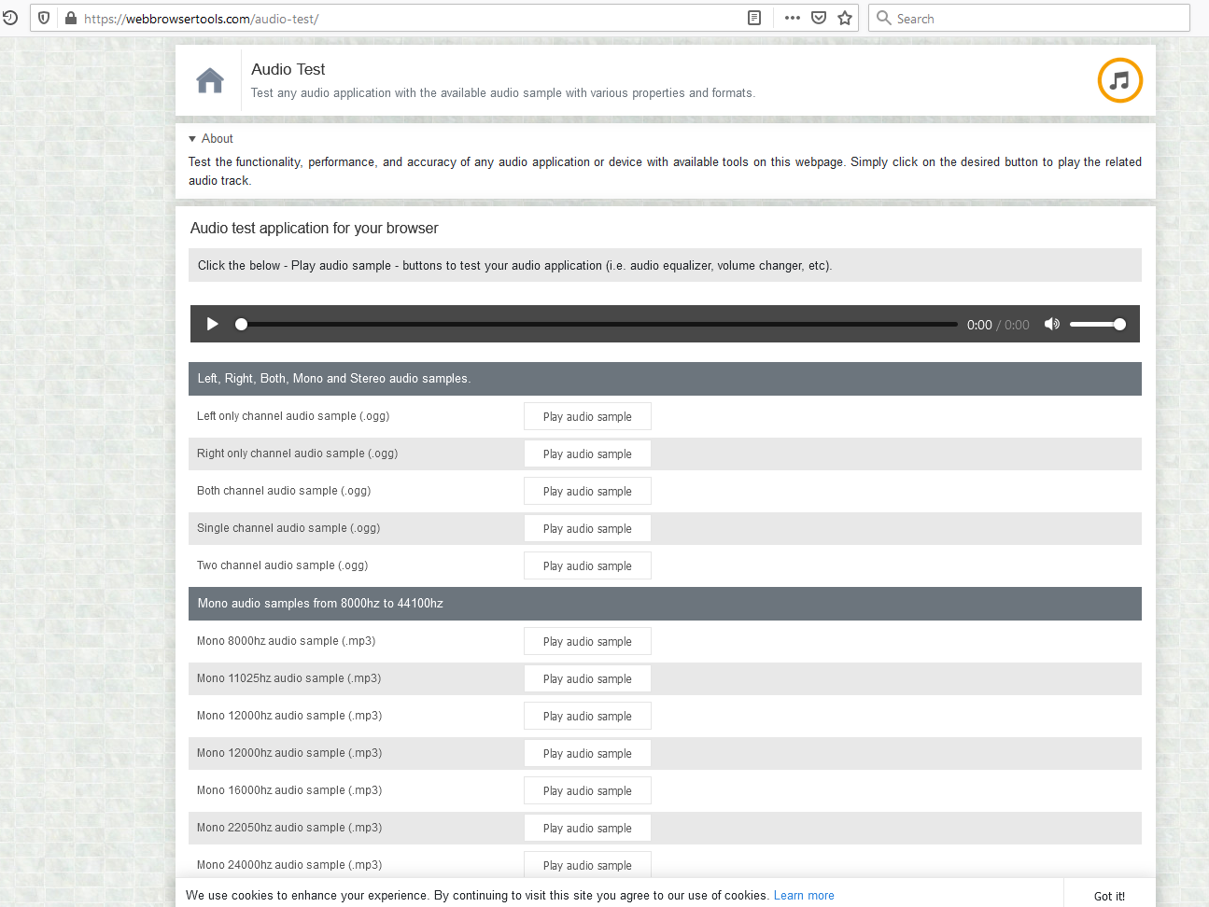Open tracking protection shield icon
The height and width of the screenshot is (907, 1209).
44,18
